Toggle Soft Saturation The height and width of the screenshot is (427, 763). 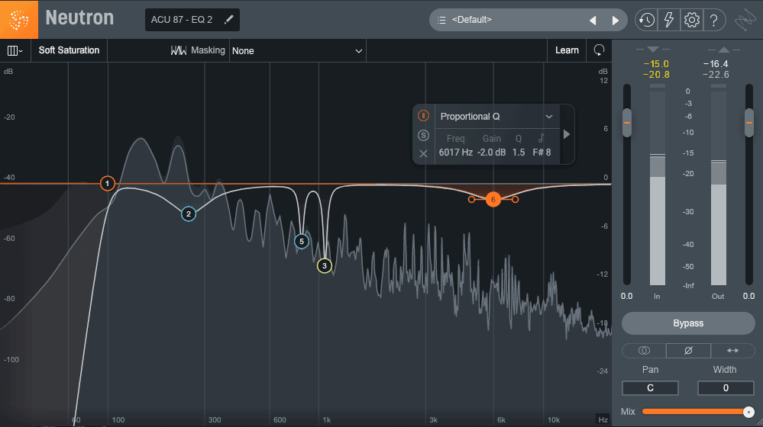click(69, 50)
